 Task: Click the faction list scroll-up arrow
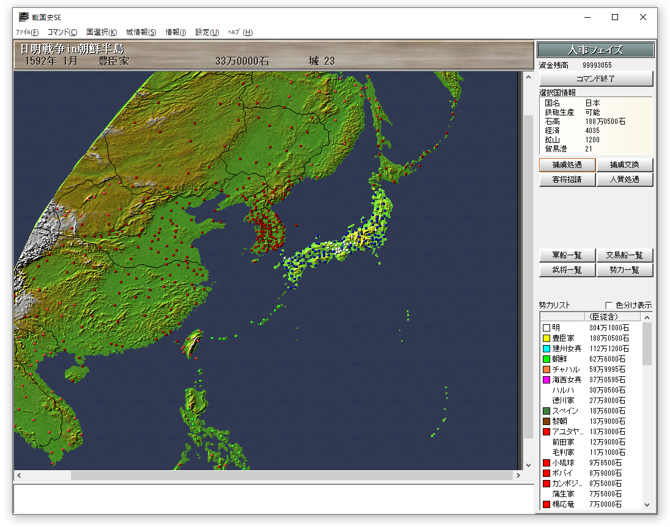pos(647,317)
